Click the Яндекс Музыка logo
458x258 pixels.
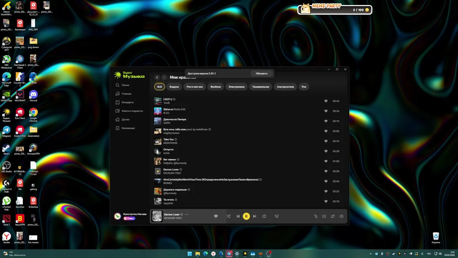(x=129, y=75)
